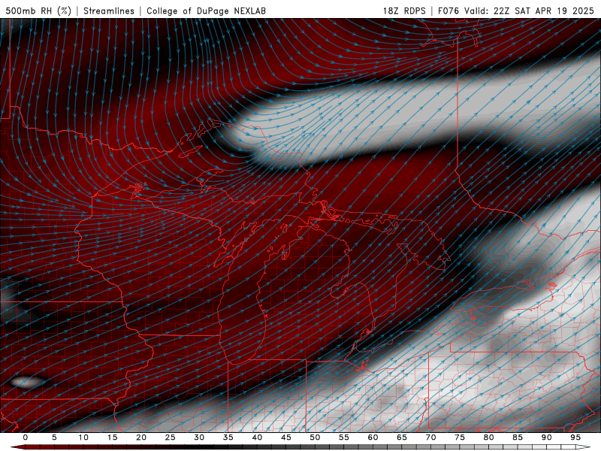
Task: Click the colorbar tick label "65"
Action: click(x=402, y=437)
